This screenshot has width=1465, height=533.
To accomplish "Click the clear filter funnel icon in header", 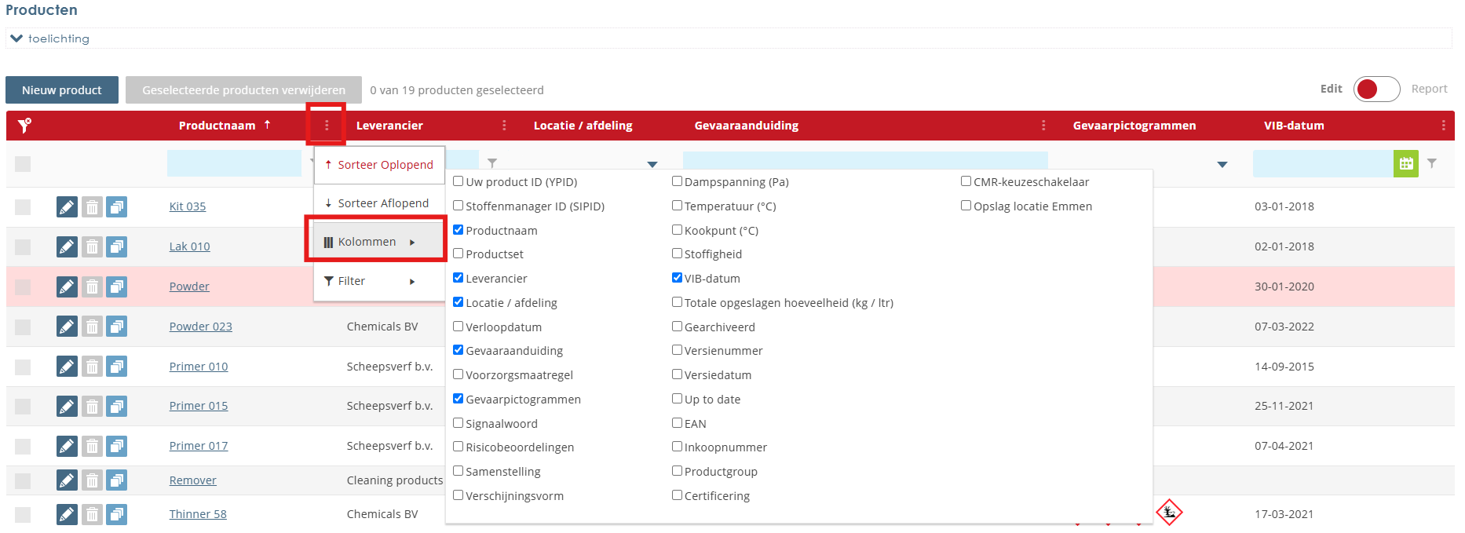I will click(24, 126).
